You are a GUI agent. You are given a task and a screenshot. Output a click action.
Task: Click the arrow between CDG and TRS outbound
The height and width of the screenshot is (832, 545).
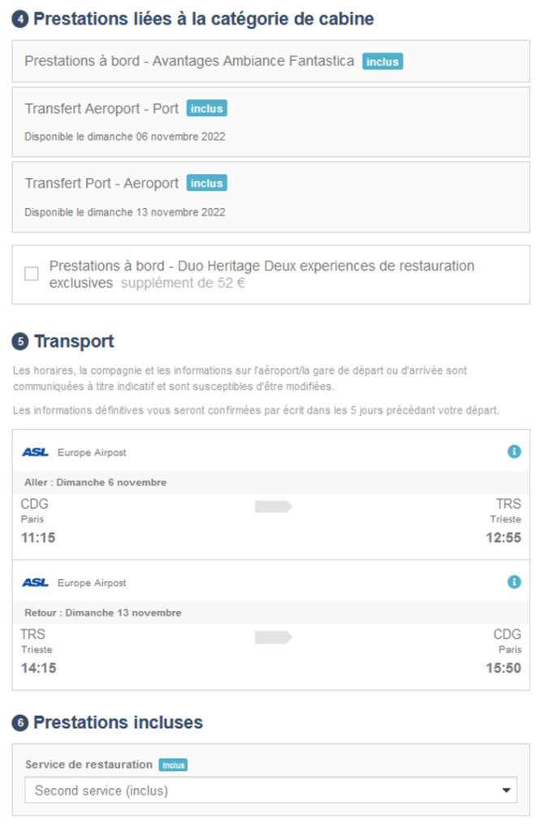pyautogui.click(x=273, y=507)
